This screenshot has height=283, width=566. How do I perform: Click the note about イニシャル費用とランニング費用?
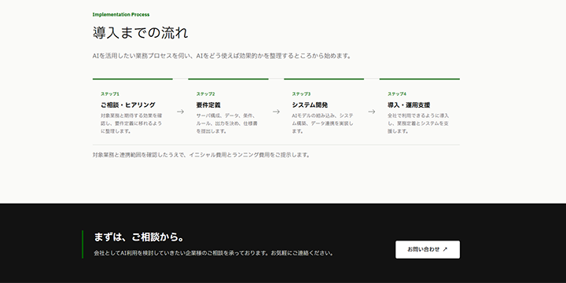201,155
